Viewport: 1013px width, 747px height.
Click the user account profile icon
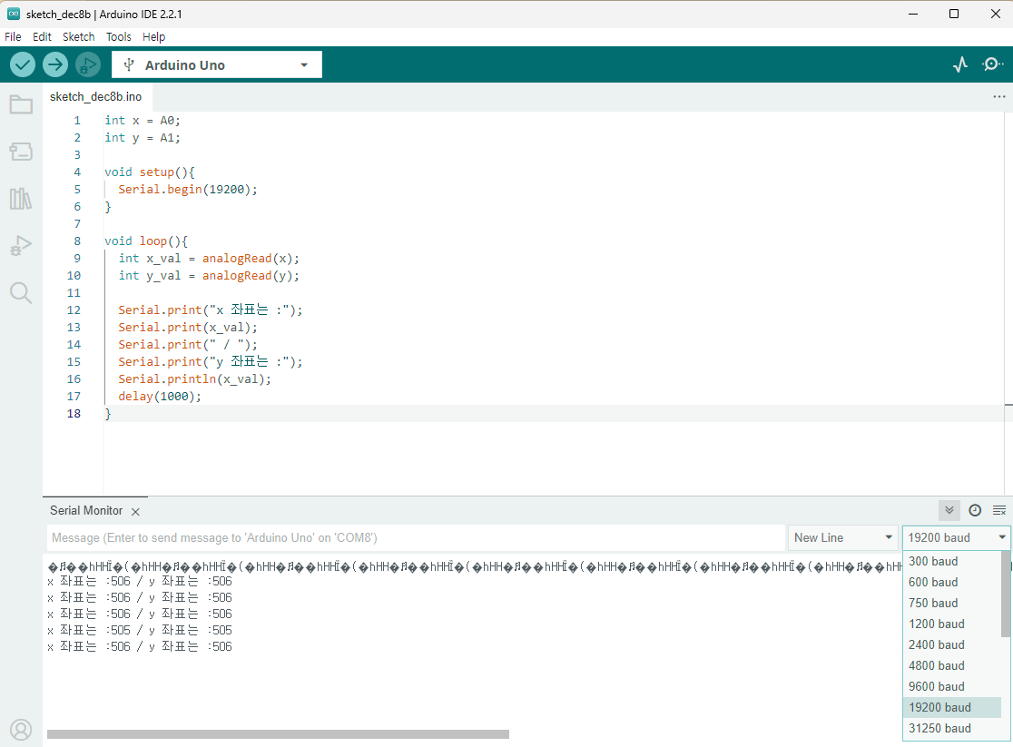(x=21, y=730)
